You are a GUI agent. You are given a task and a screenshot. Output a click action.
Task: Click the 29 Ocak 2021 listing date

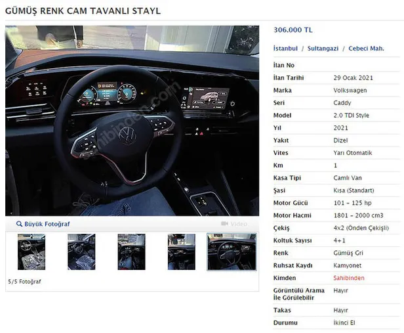pyautogui.click(x=353, y=78)
